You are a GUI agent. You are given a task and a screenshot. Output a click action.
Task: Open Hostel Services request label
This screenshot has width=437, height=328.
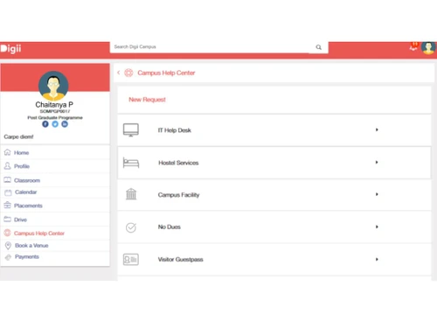click(178, 163)
